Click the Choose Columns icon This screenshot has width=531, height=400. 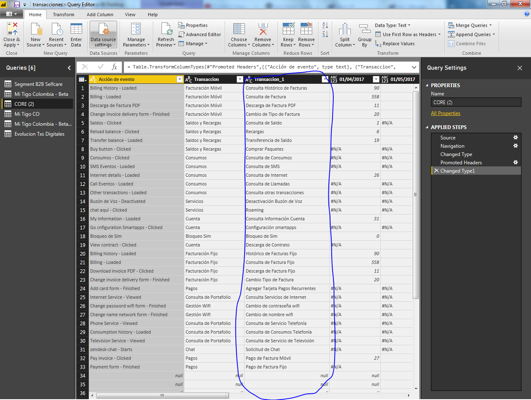tap(239, 29)
